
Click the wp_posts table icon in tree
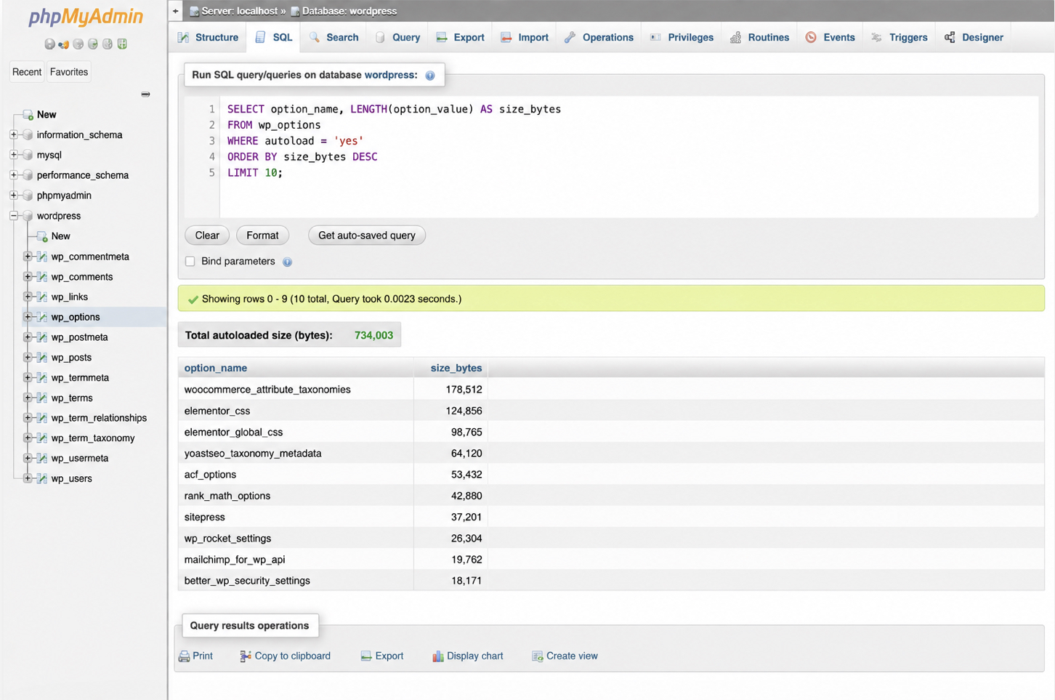[42, 358]
